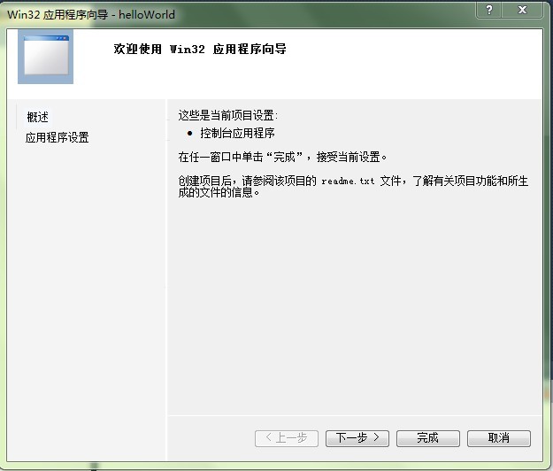This screenshot has height=471, width=553.
Task: Click the sentence 在任一窗口中单击“完成”
Action: [x=241, y=157]
